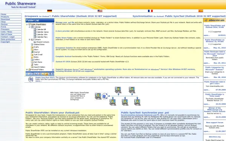This screenshot has width=226, height=141.
Task: Click the 'A store provider' link
Action: 63,31
